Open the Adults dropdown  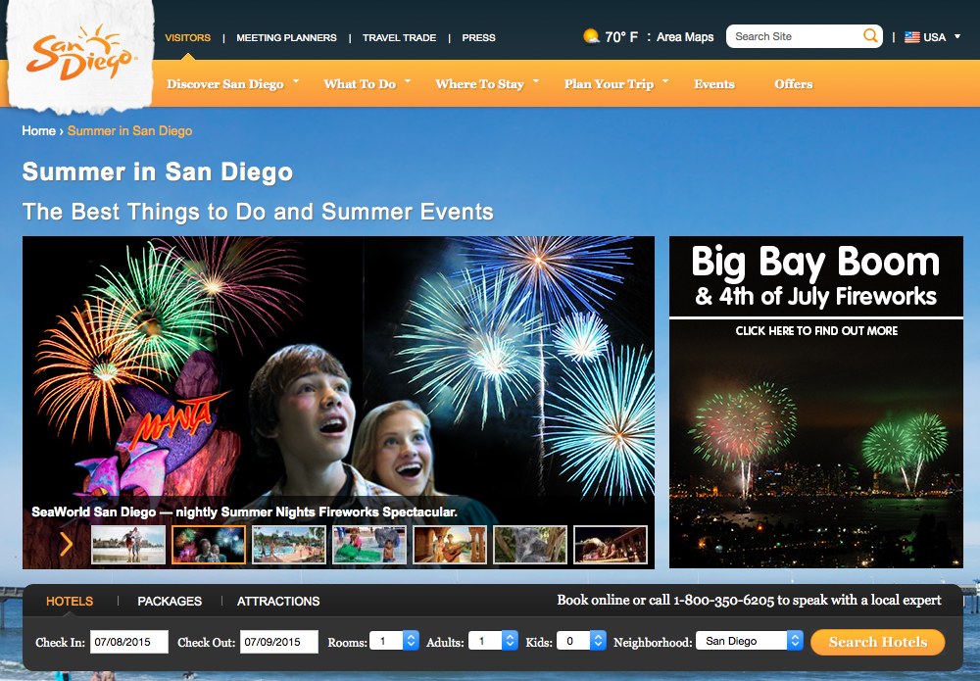click(493, 641)
